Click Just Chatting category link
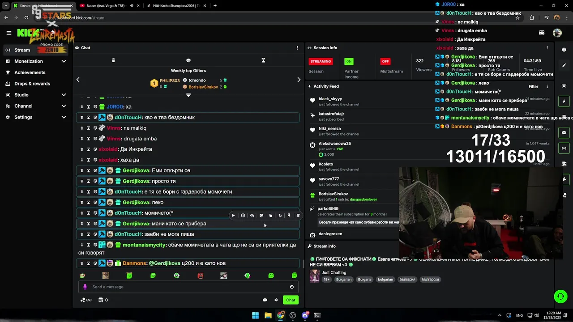Screen dimensions: 573x322 click(334, 272)
